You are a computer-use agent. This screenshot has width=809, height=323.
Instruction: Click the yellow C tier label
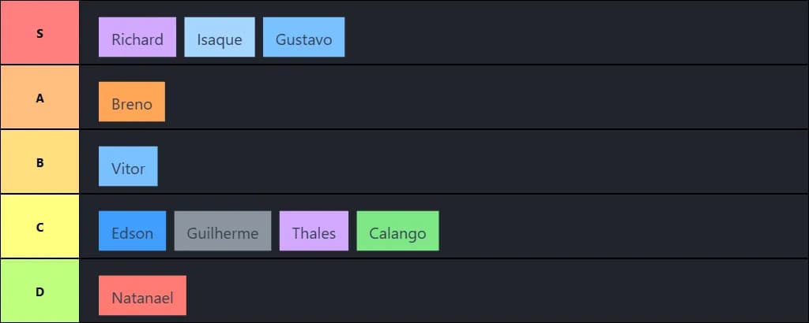click(x=40, y=227)
